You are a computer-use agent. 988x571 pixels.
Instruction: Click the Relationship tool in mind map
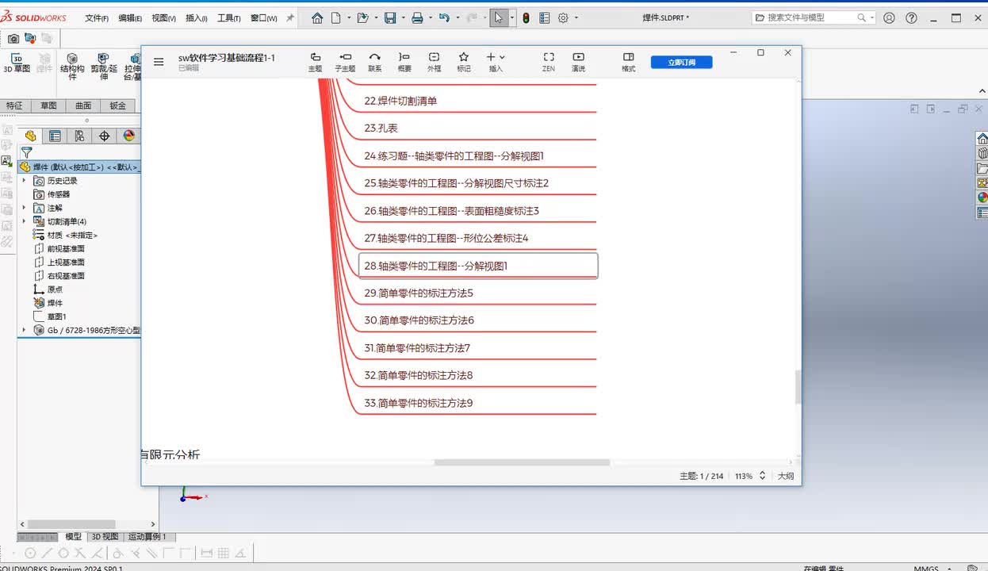(x=375, y=62)
